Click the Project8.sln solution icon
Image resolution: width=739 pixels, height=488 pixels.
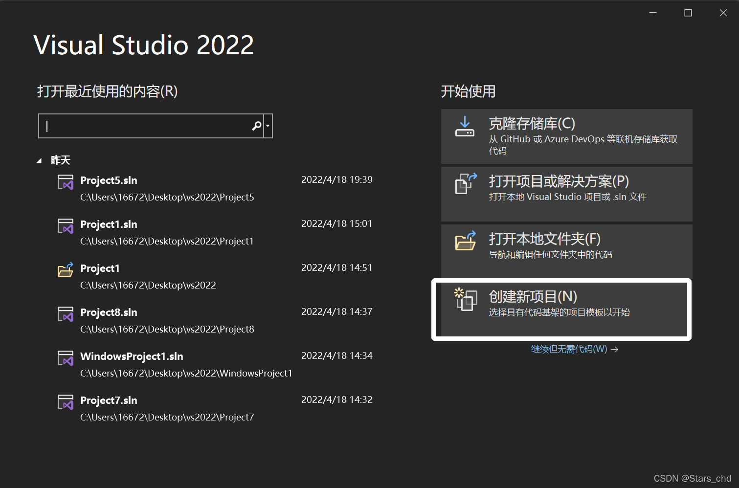66,314
